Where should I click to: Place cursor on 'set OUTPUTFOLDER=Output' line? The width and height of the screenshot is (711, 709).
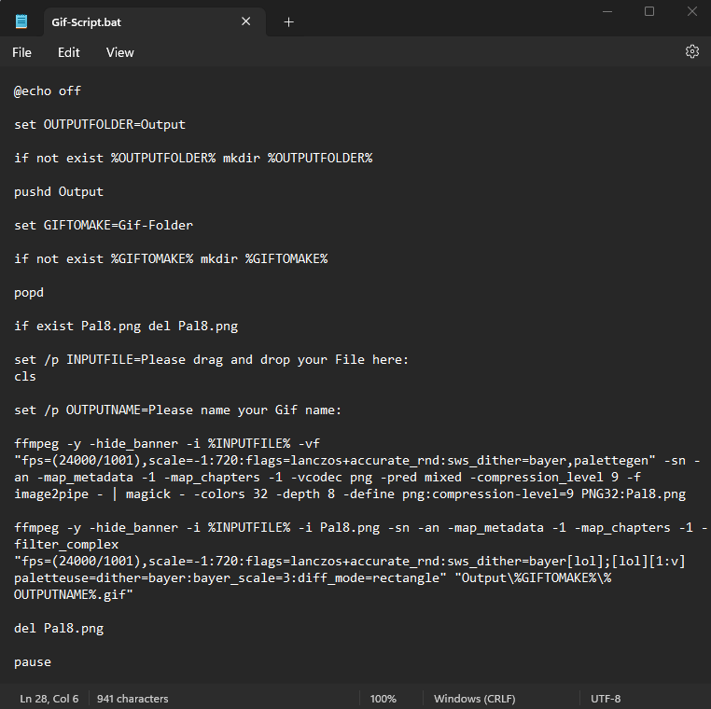(100, 125)
